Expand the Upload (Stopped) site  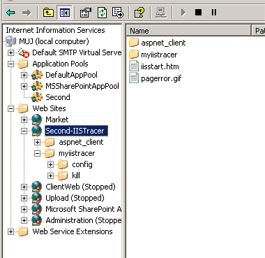[x=24, y=198]
